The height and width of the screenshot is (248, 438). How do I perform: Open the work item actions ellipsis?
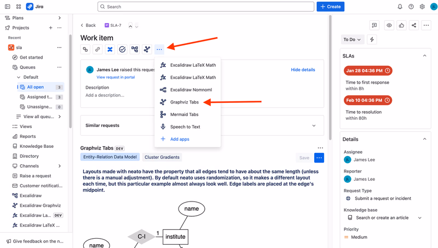pyautogui.click(x=426, y=25)
